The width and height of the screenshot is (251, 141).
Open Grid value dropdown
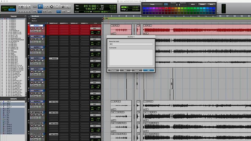139,7
